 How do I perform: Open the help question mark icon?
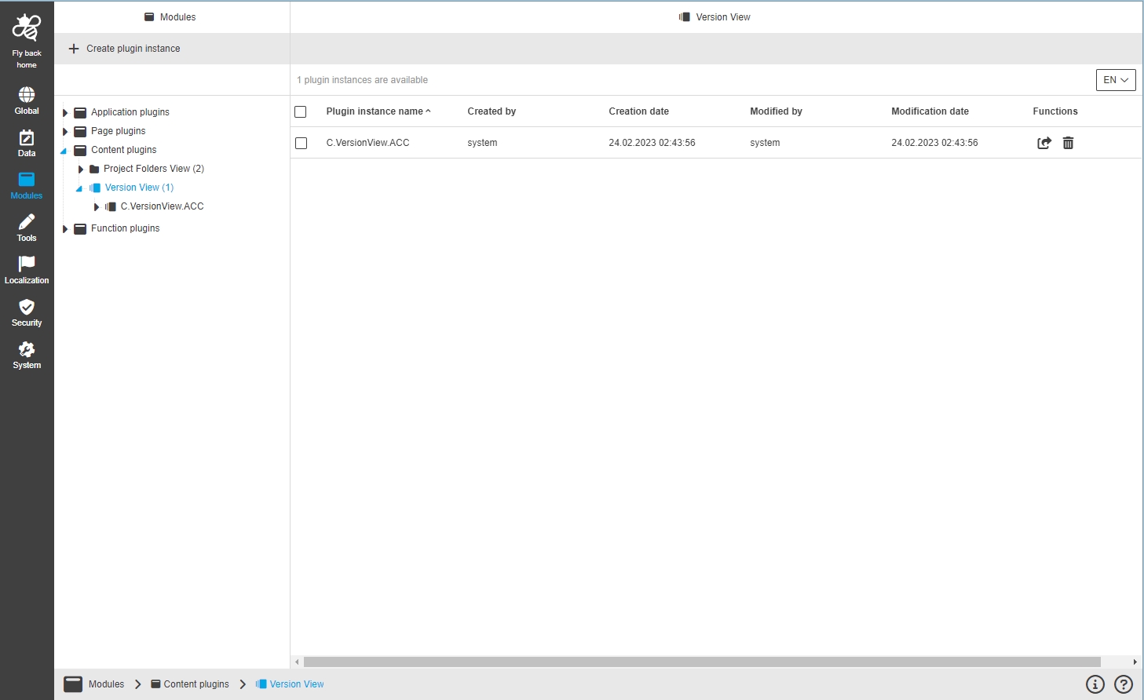click(1124, 684)
